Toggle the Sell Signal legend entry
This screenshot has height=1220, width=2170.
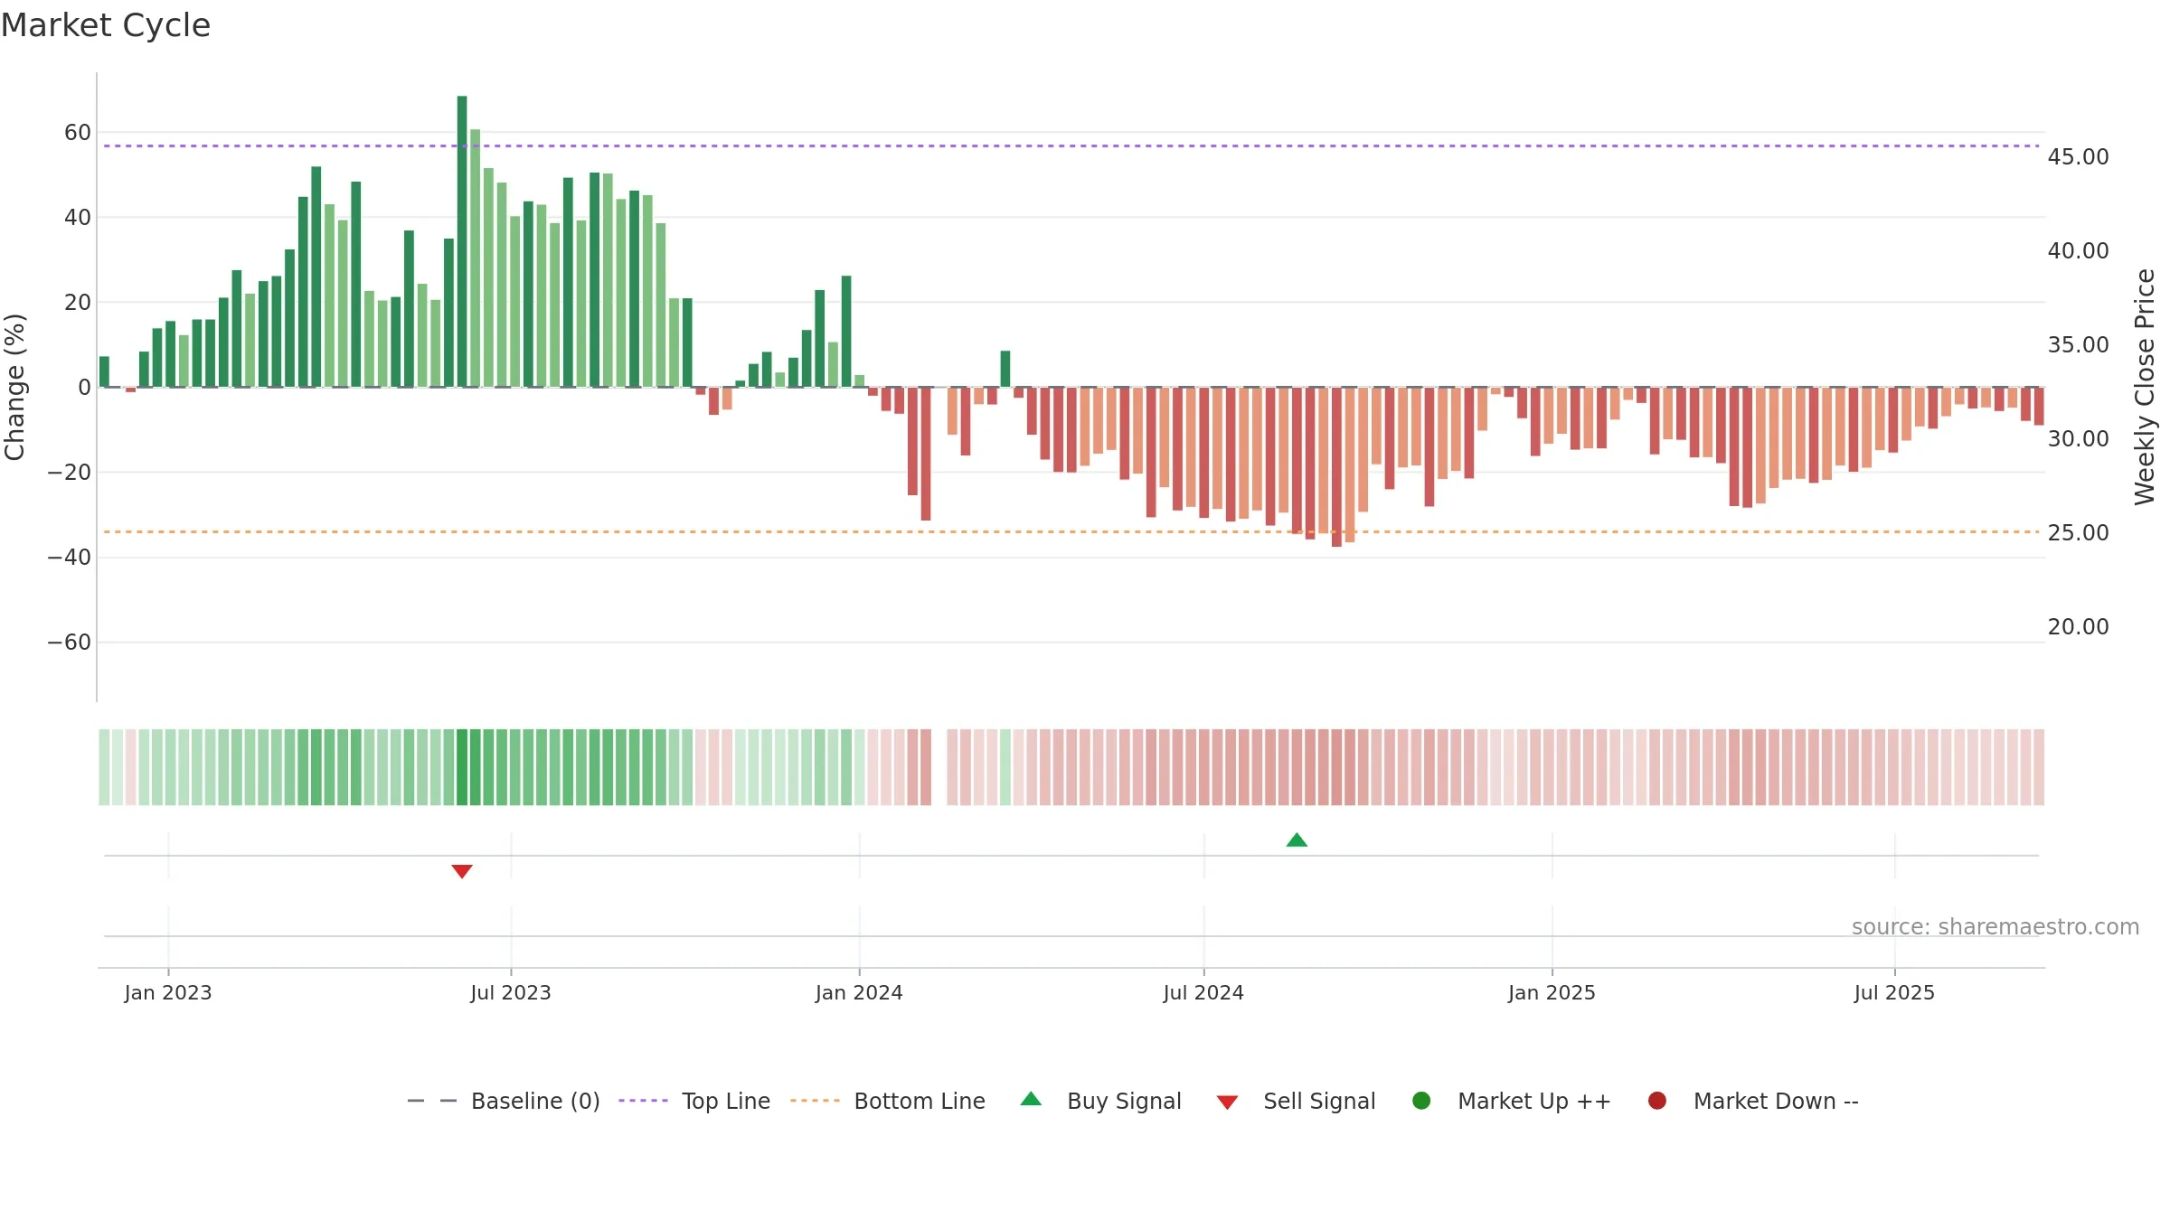pyautogui.click(x=1296, y=1101)
